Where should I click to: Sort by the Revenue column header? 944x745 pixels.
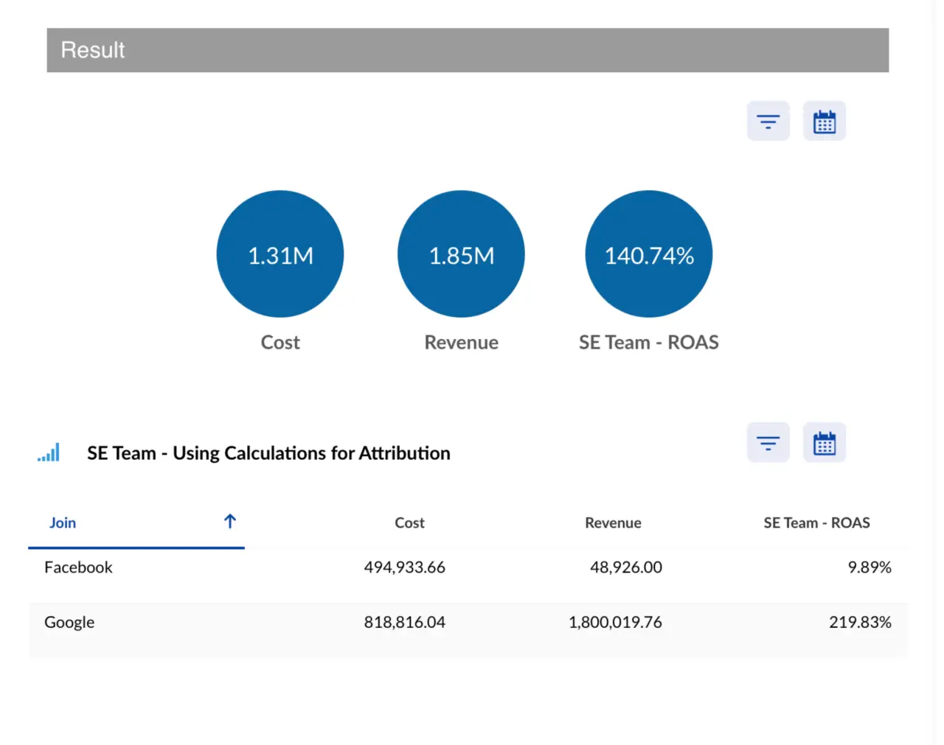[613, 522]
